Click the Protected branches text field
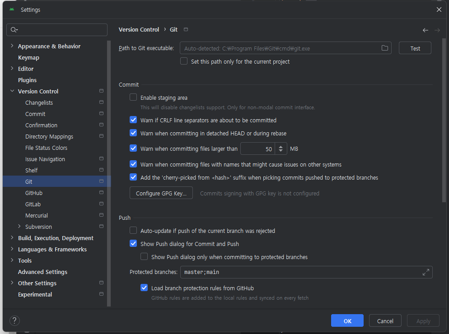 306,272
